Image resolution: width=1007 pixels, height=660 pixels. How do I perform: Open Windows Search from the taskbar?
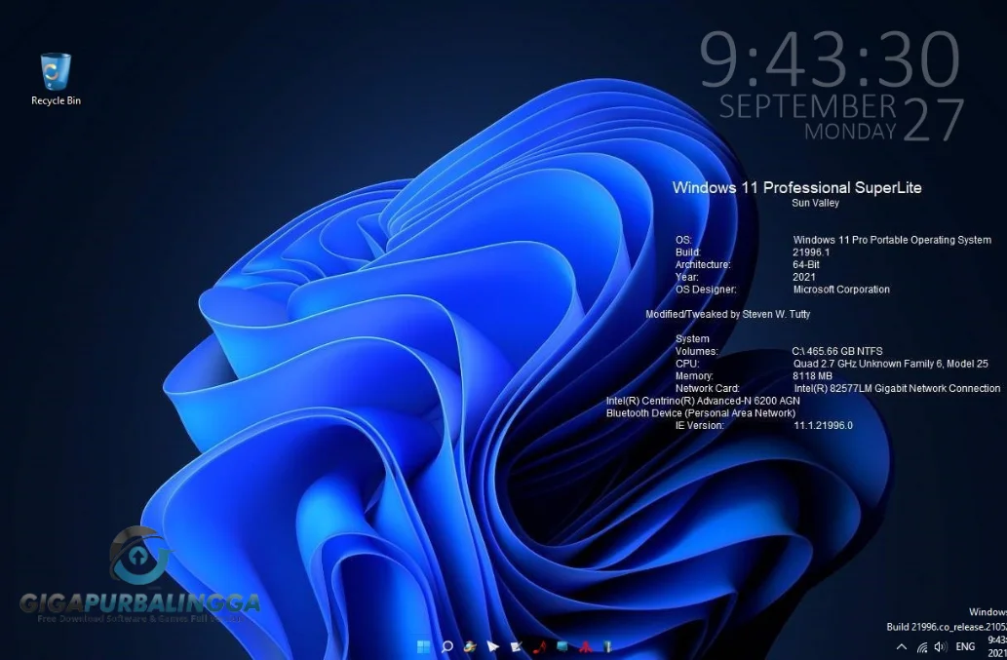coord(447,646)
